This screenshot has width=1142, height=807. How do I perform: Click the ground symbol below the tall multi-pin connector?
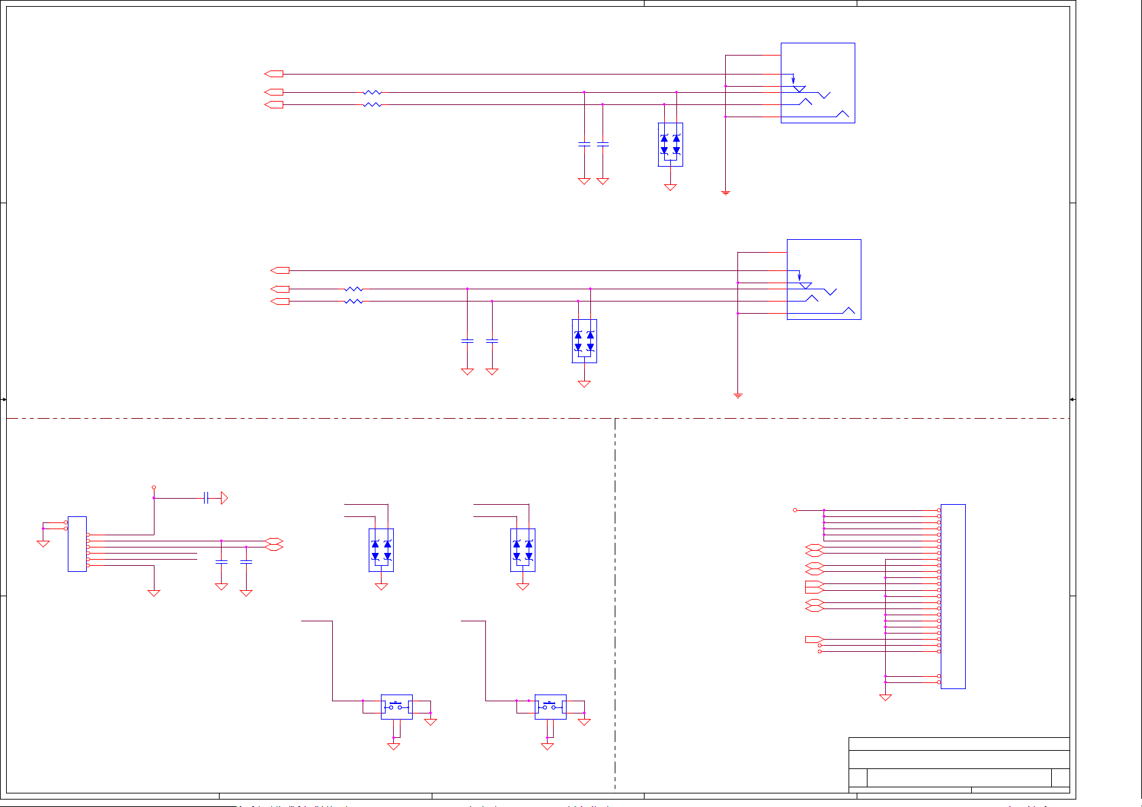pos(885,697)
